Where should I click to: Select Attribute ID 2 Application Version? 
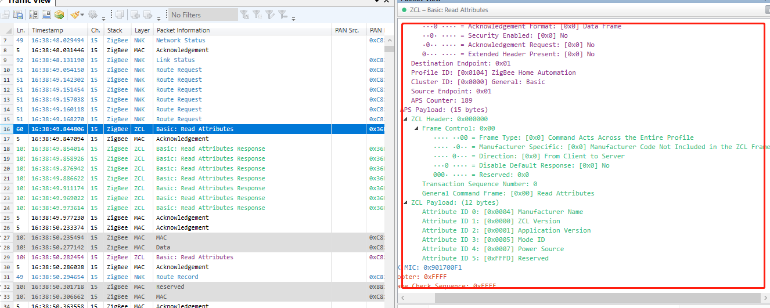point(506,230)
